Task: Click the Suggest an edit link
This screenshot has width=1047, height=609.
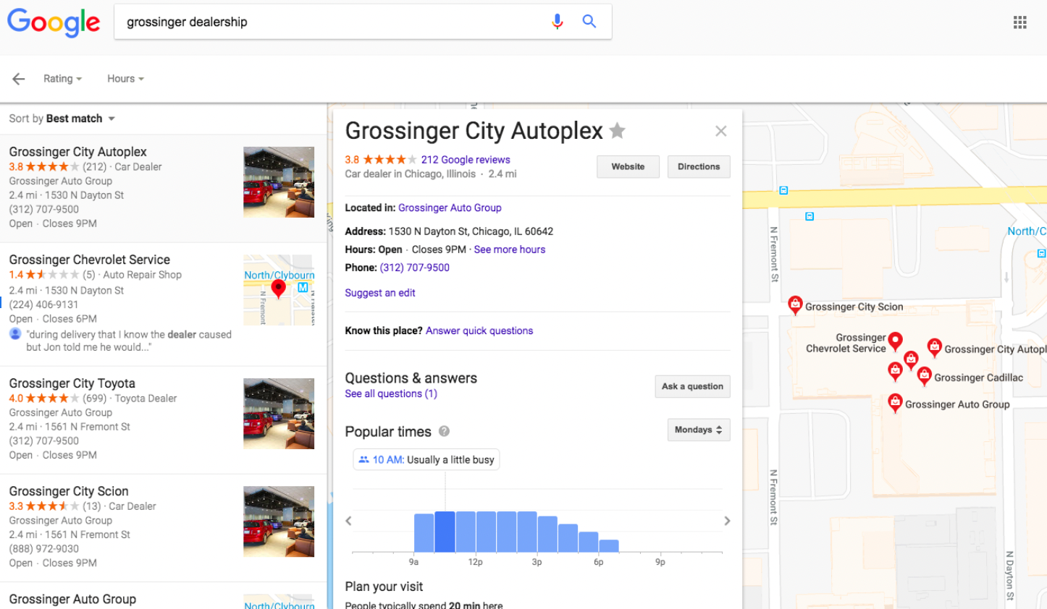Action: pos(380,292)
